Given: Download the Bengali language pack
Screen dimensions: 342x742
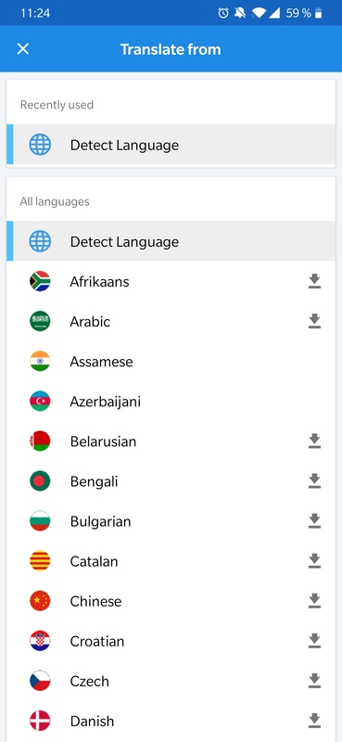Looking at the screenshot, I should (314, 481).
